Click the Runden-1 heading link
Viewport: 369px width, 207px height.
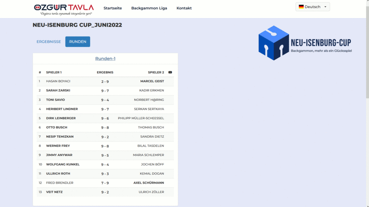tap(105, 59)
